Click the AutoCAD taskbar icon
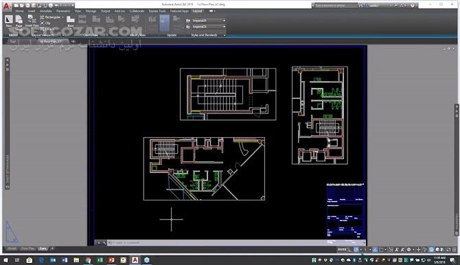The image size is (460, 265). (135, 260)
